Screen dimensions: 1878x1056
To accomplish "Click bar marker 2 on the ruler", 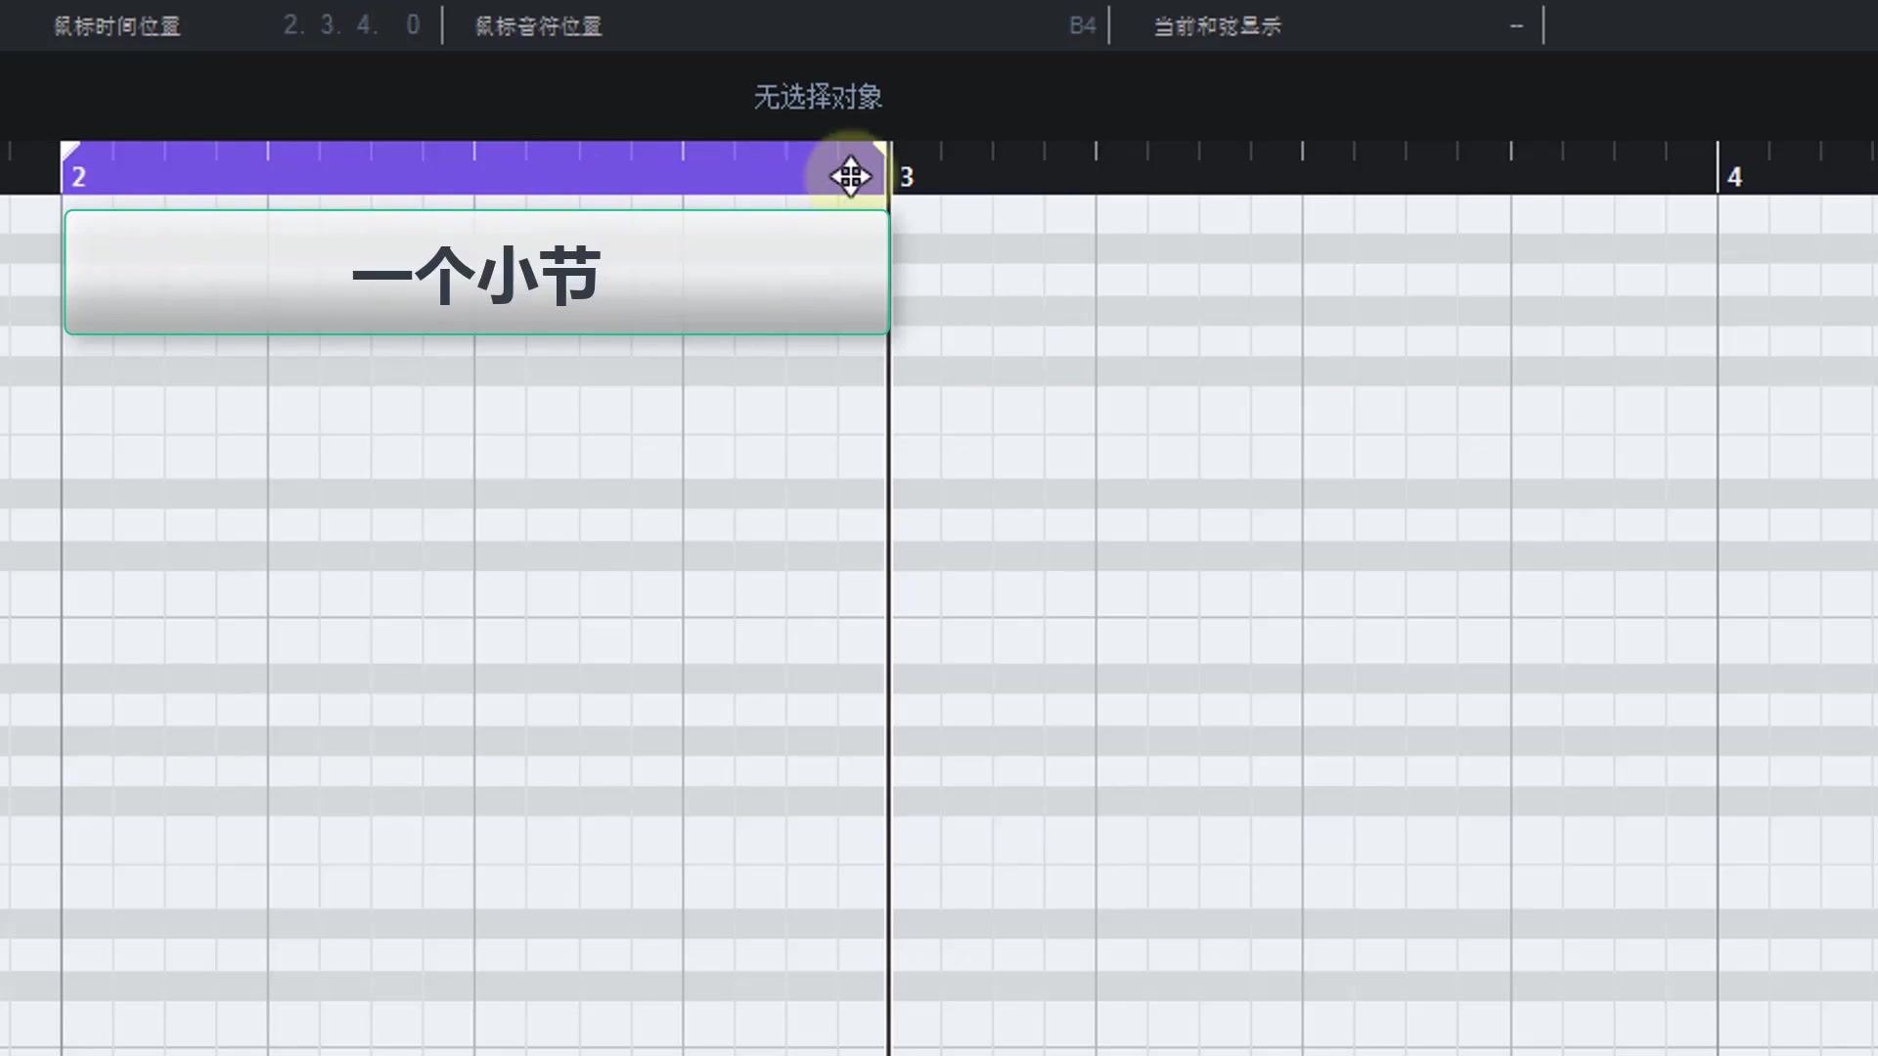I will click(78, 177).
